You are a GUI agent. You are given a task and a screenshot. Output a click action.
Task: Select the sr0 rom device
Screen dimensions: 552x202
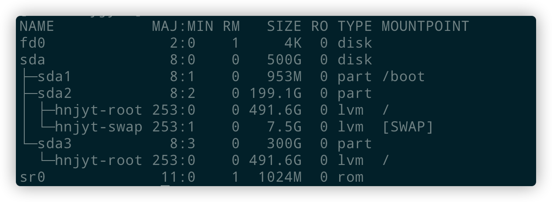click(x=33, y=177)
